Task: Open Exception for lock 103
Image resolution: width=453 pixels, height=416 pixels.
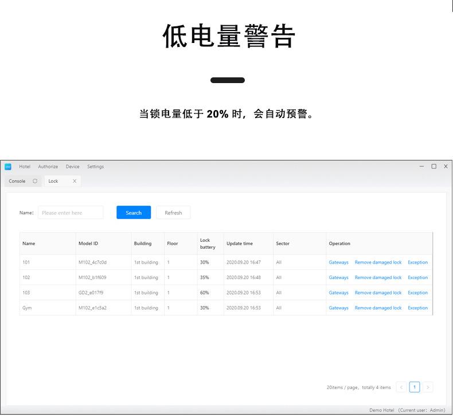Action: pyautogui.click(x=417, y=293)
